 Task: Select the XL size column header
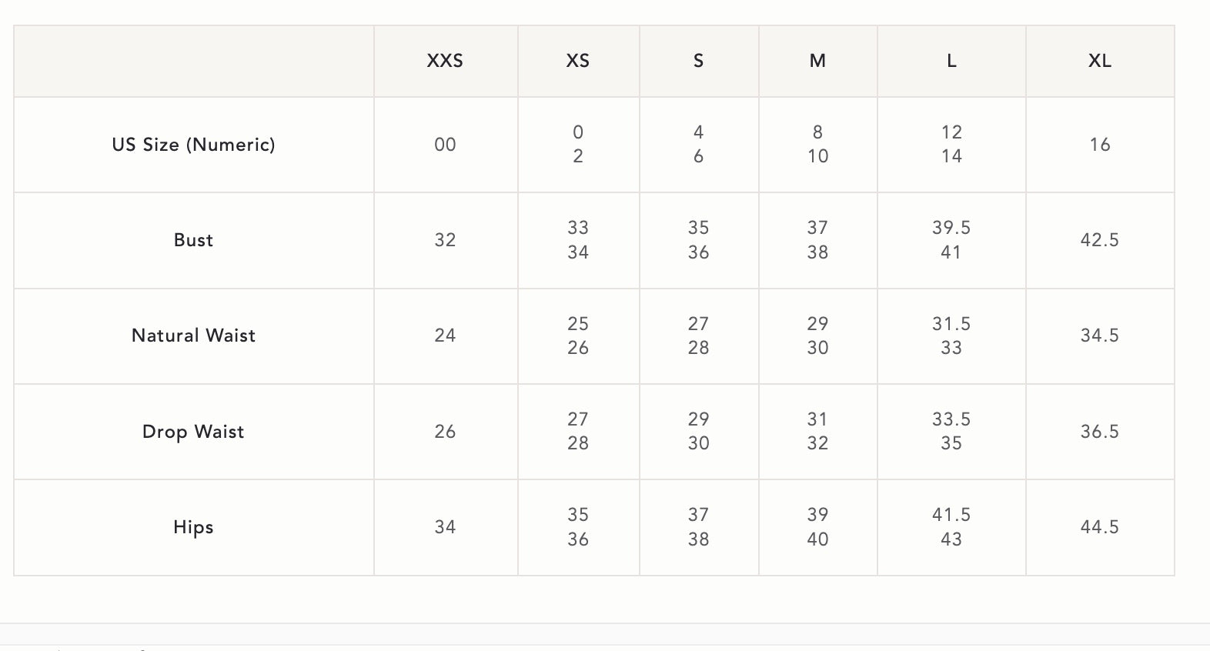tap(1099, 61)
